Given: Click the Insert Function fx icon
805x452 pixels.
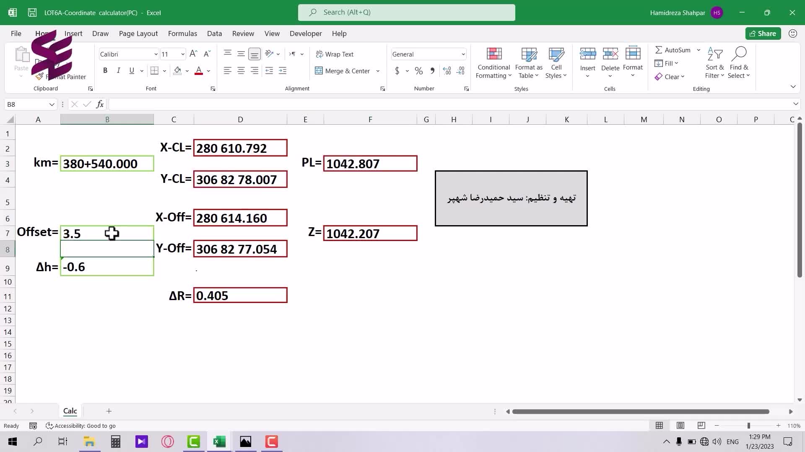Looking at the screenshot, I should (100, 104).
